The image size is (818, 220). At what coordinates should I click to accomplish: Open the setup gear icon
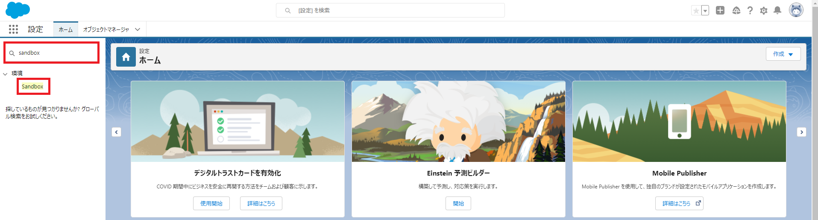[x=764, y=11]
